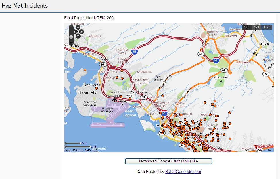Viewport: 280px width, 179px height.
Task: Click the route 61 shield
Action: point(224,70)
